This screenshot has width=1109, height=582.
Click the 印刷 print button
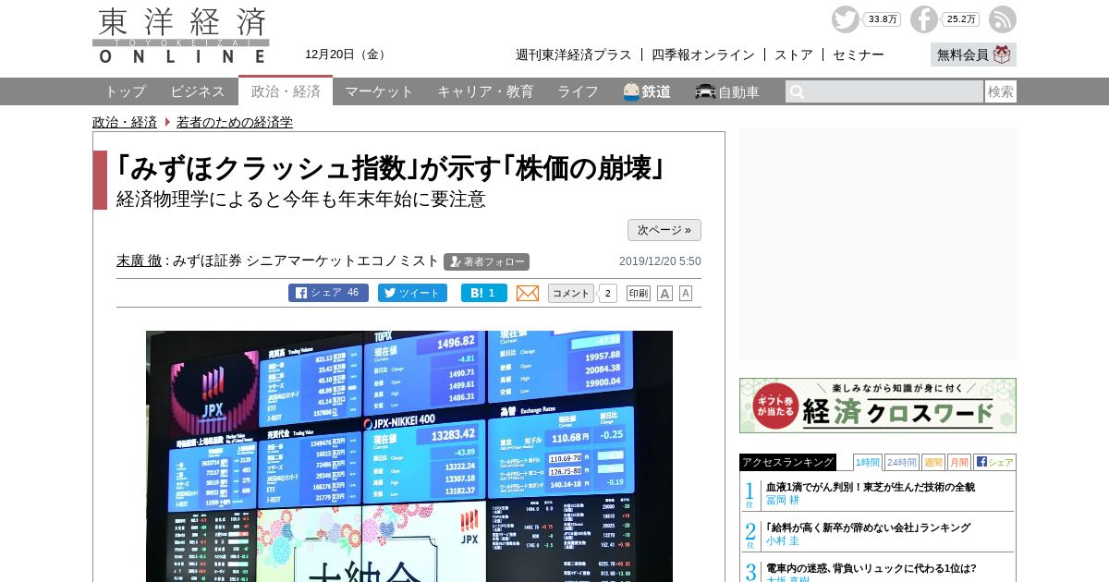[x=639, y=293]
